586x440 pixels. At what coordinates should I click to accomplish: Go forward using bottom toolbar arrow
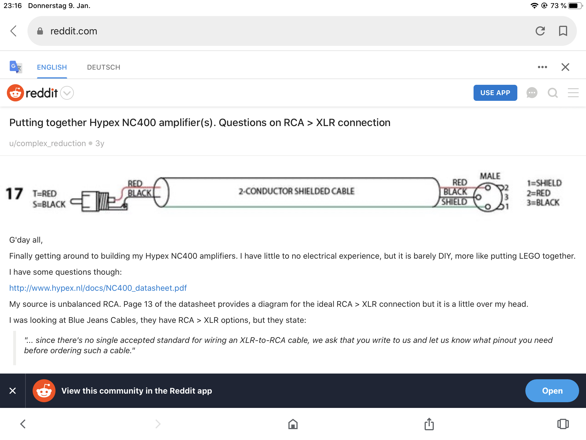(x=158, y=424)
